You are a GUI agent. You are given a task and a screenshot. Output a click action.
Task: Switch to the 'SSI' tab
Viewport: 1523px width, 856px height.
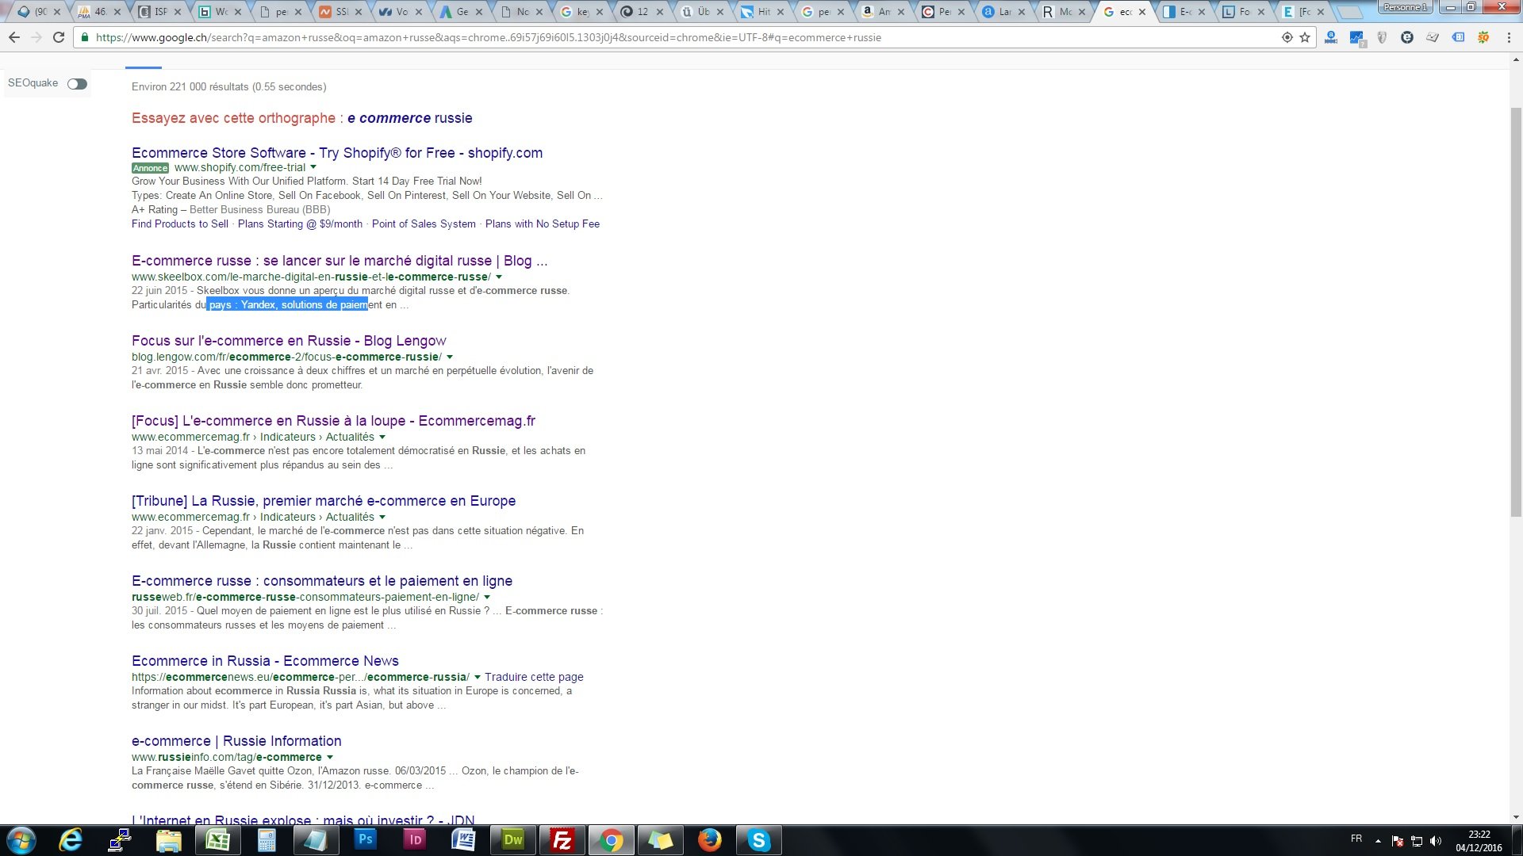[x=340, y=12]
